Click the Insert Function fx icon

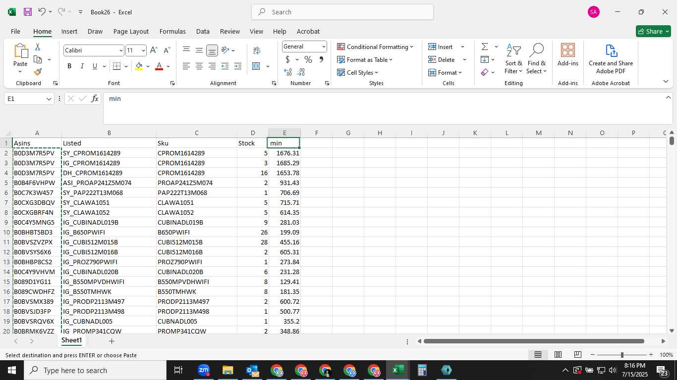[x=95, y=99]
